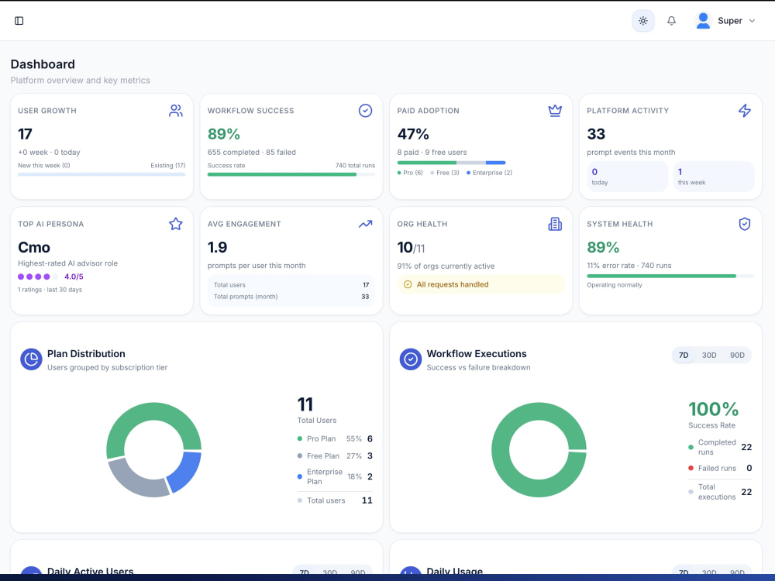
Task: Click the User Growth progress bar
Action: tap(102, 174)
